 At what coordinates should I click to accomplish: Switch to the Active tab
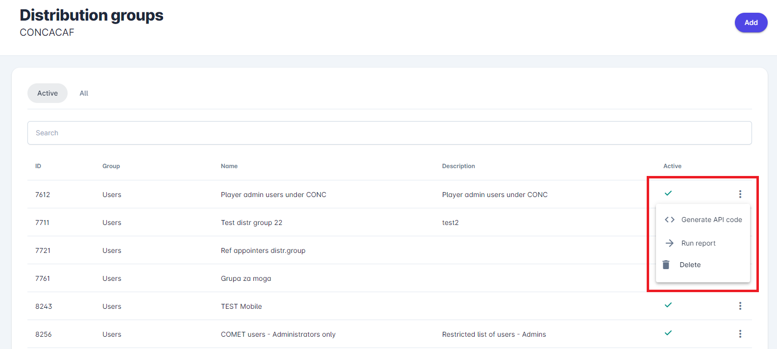pos(48,93)
